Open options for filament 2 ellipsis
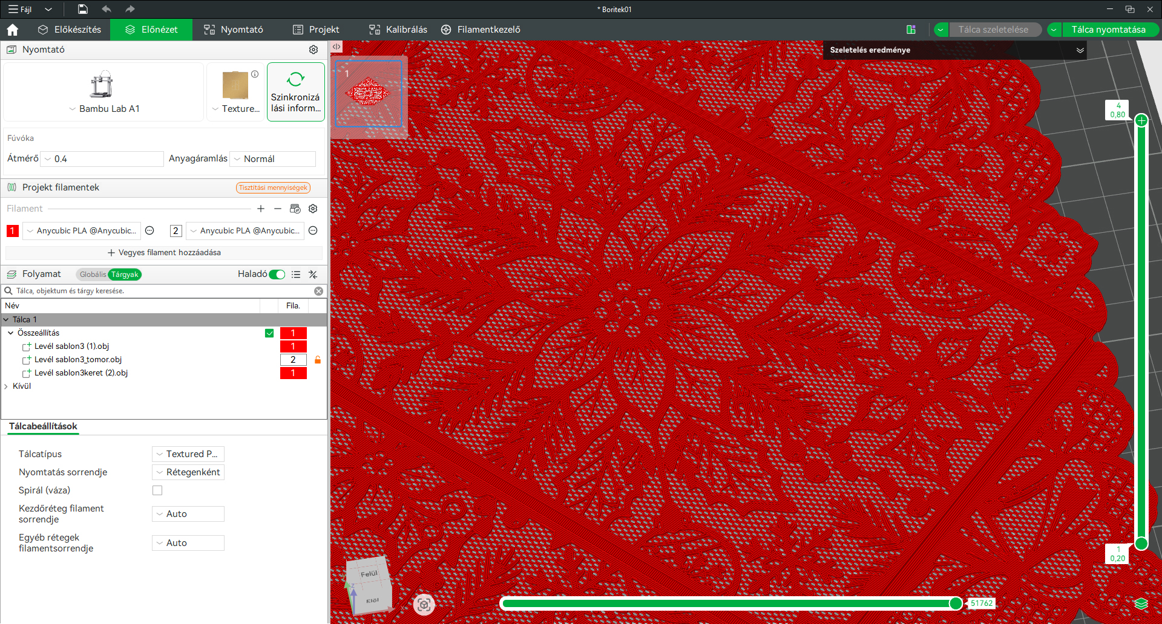Screen dimensions: 1162x624 click(313, 230)
